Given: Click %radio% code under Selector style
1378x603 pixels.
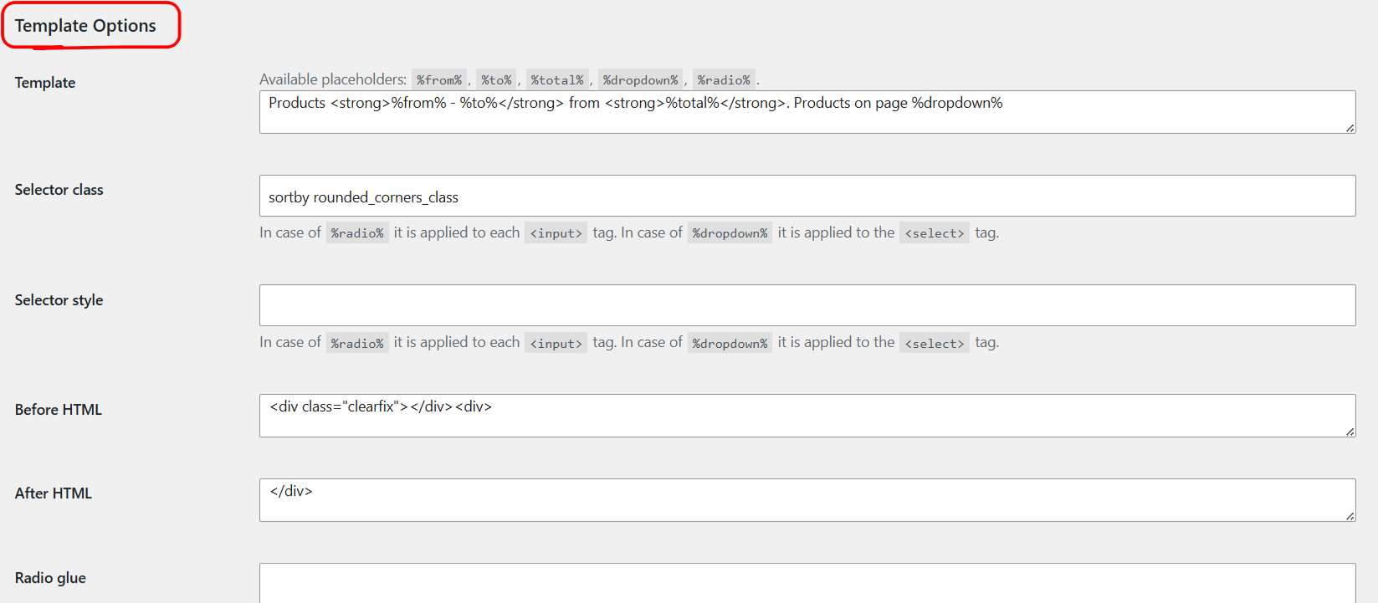Looking at the screenshot, I should pyautogui.click(x=357, y=343).
